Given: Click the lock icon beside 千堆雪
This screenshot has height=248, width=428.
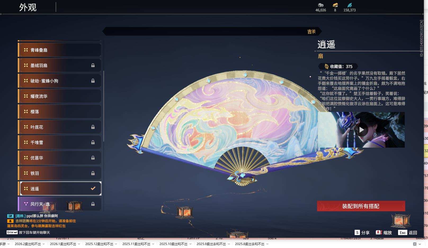Looking at the screenshot, I should point(93,142).
